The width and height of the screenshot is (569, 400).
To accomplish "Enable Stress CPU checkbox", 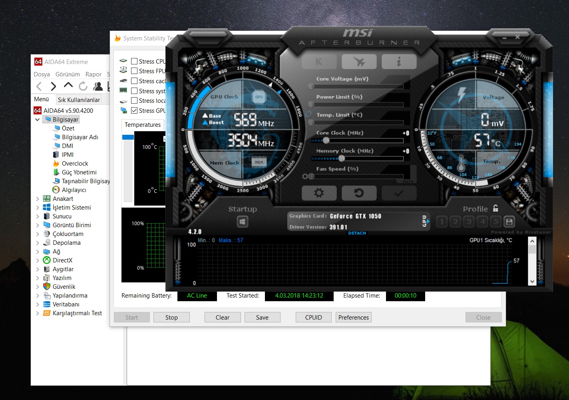I will coord(134,61).
